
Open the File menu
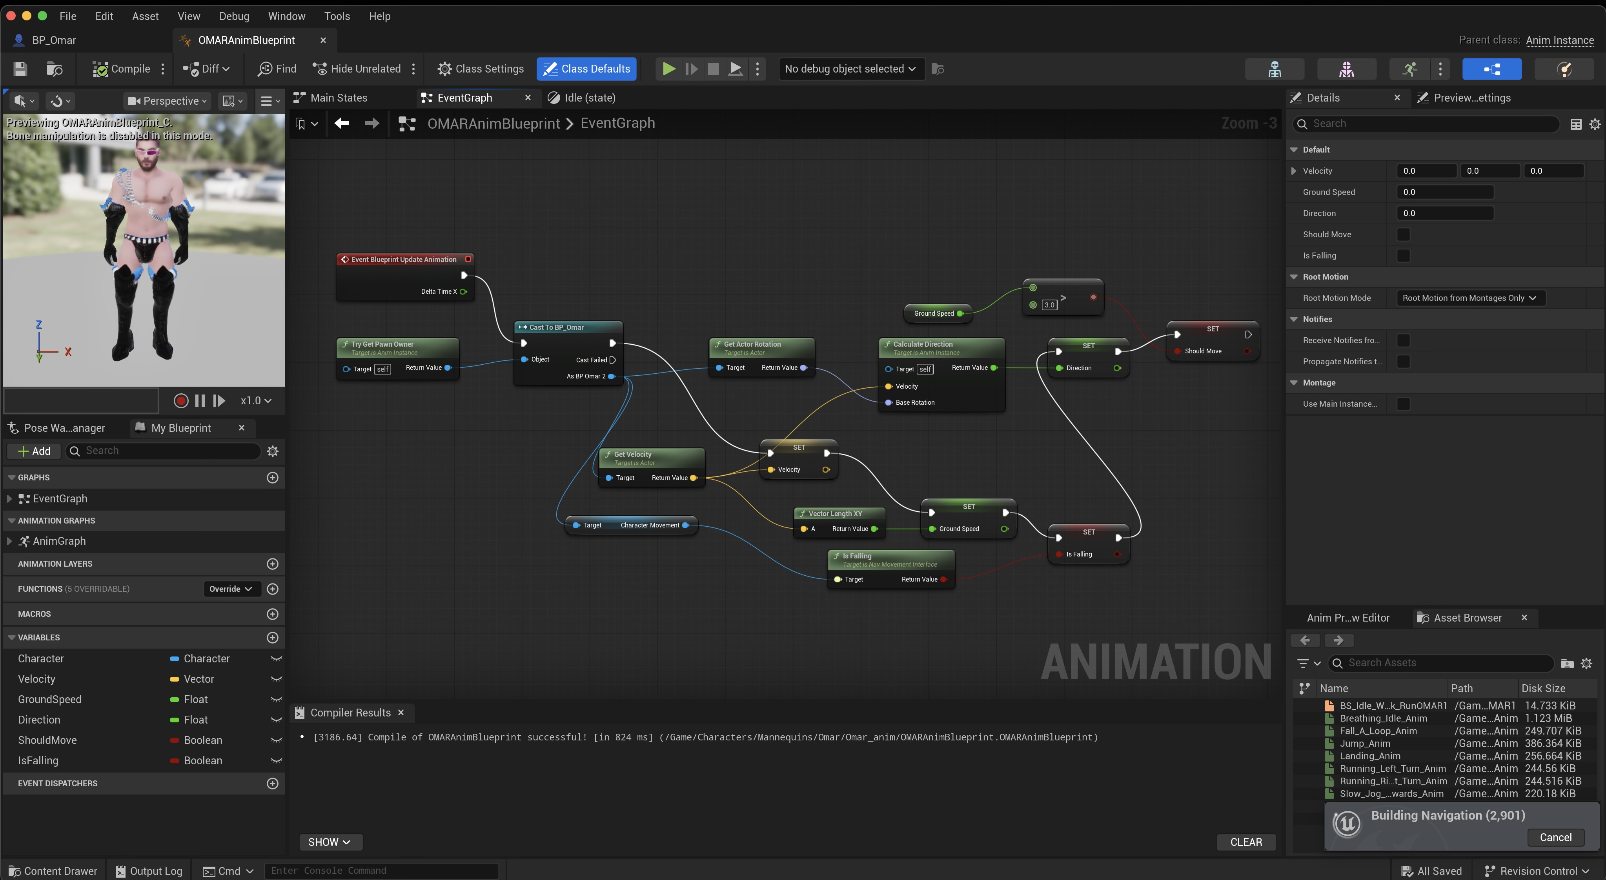(x=68, y=16)
